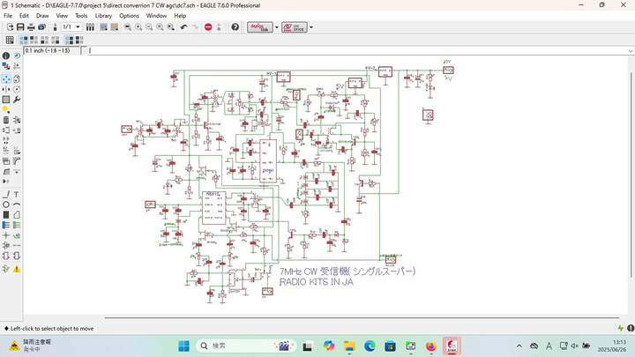Viewport: 635px width, 357px height.
Task: Run the ERC warning triangle tool
Action: [17, 268]
